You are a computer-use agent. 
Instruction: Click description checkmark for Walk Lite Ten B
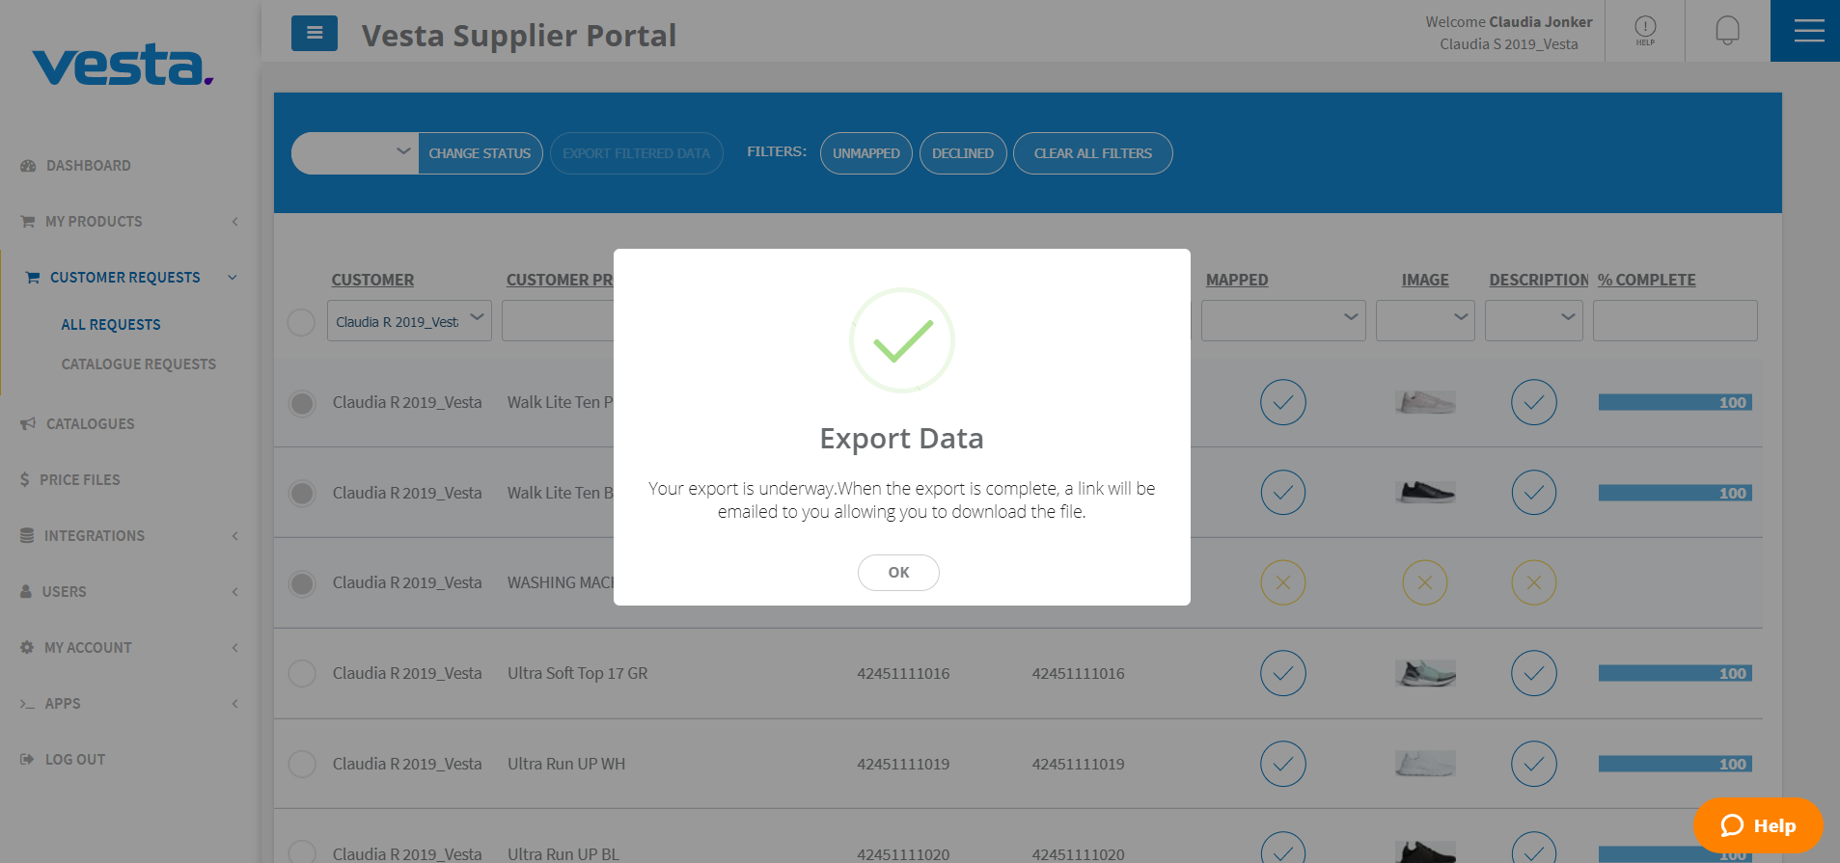(1534, 493)
